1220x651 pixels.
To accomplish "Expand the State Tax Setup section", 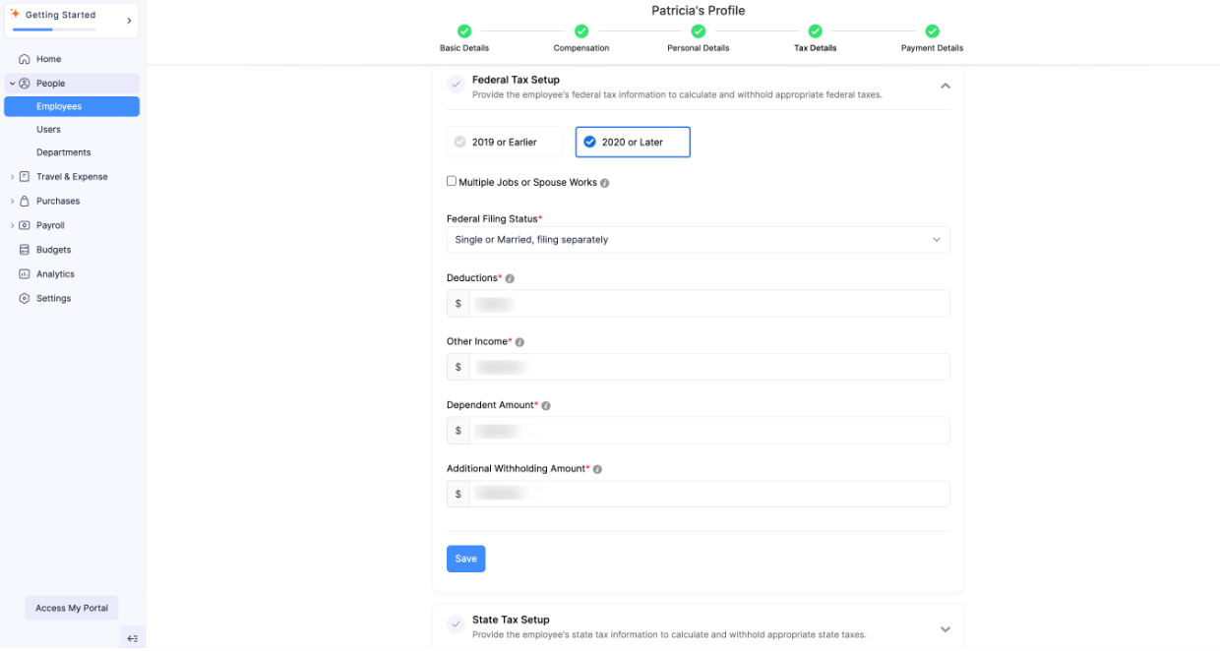I will 945,628.
